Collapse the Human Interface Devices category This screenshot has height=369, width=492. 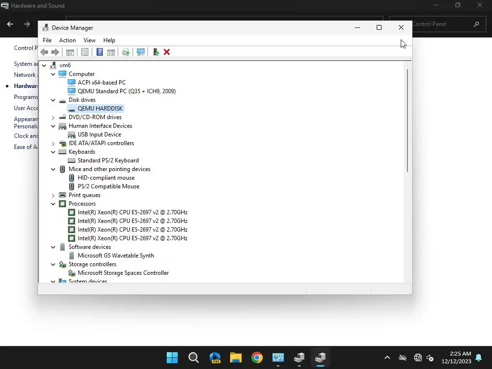pos(53,126)
